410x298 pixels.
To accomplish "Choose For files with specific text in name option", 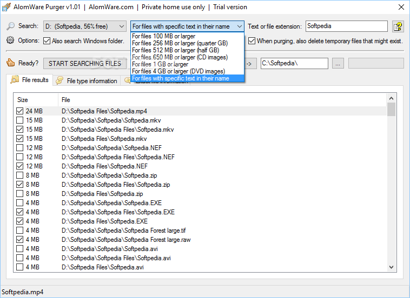I will click(187, 78).
